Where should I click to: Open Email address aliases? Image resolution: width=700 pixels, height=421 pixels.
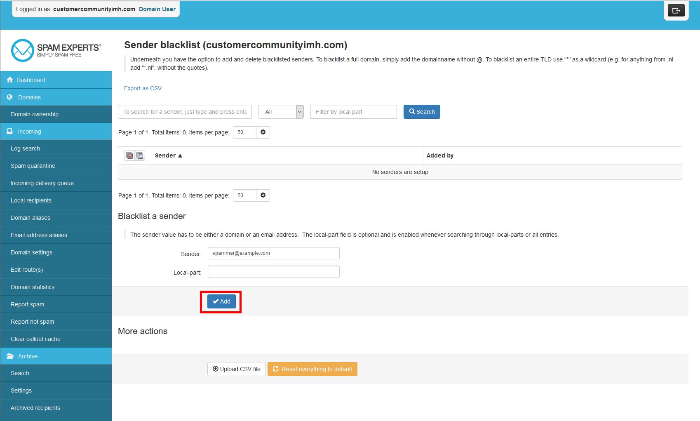coord(56,235)
